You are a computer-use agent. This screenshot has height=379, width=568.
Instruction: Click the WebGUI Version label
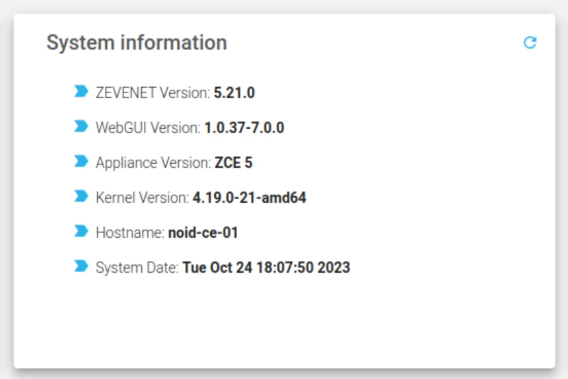coord(148,127)
